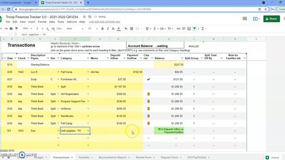Open a new browser tab
The height and width of the screenshot is (160, 285).
tap(88, 3)
